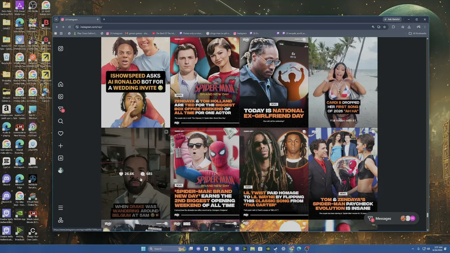Open the 'clingy man on girl' bookmark

click(218, 33)
